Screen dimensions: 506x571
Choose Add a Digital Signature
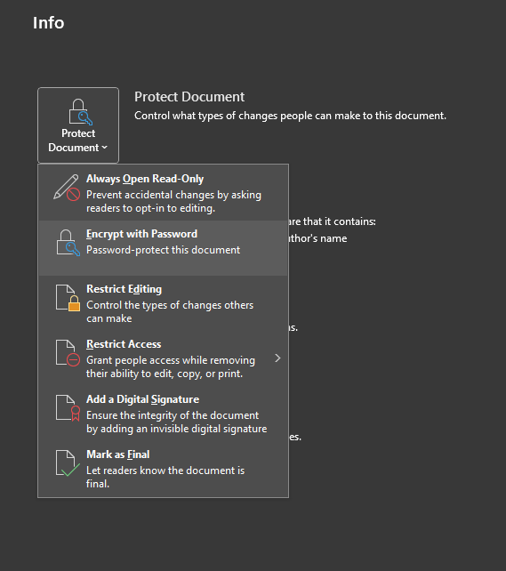(163, 414)
